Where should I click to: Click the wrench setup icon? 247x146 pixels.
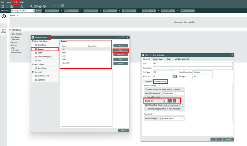point(31,6)
